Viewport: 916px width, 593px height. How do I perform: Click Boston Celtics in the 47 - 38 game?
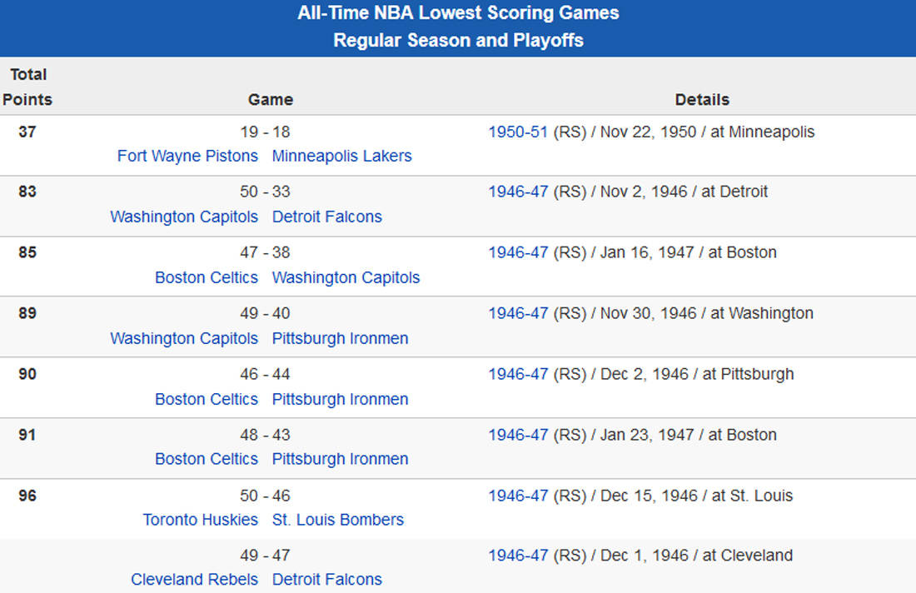pos(207,277)
